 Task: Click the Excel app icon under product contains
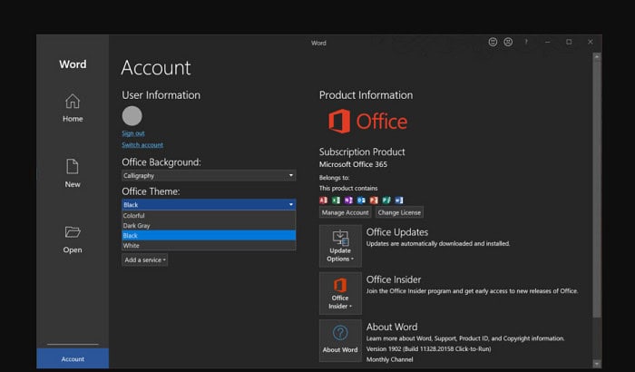coord(336,201)
